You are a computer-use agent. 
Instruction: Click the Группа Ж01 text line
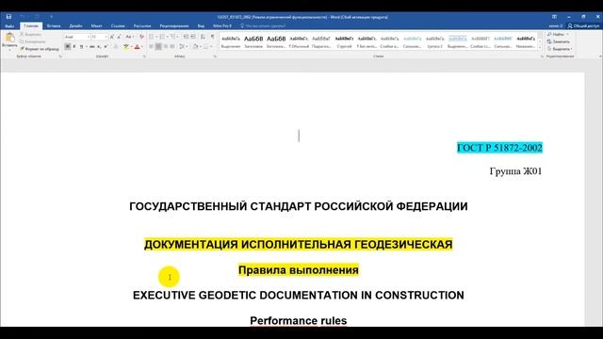click(515, 171)
